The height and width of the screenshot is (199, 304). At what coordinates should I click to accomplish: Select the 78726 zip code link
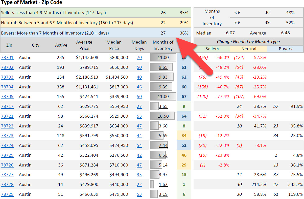pyautogui.click(x=7, y=165)
